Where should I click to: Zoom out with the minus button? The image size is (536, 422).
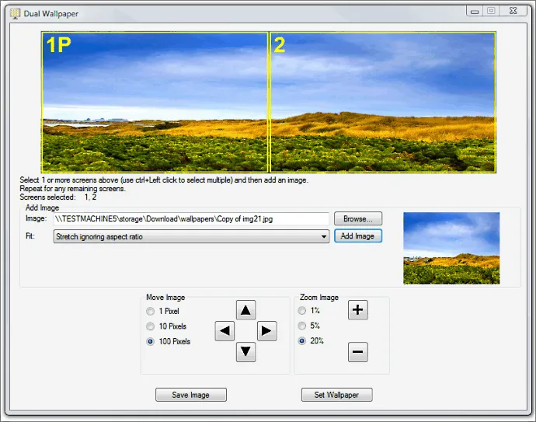(357, 351)
